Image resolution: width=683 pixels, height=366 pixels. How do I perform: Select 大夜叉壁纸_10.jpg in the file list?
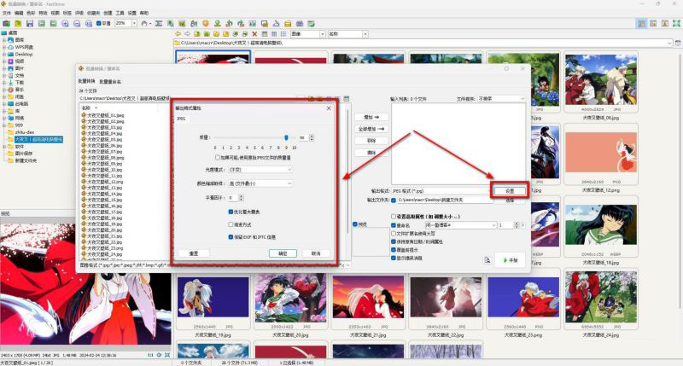tap(104, 170)
